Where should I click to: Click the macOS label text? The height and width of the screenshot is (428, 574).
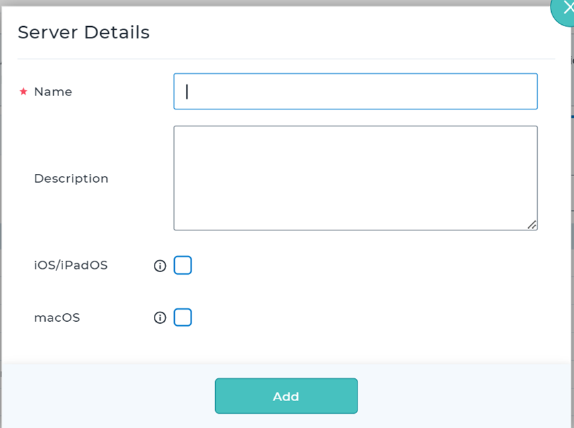(57, 318)
